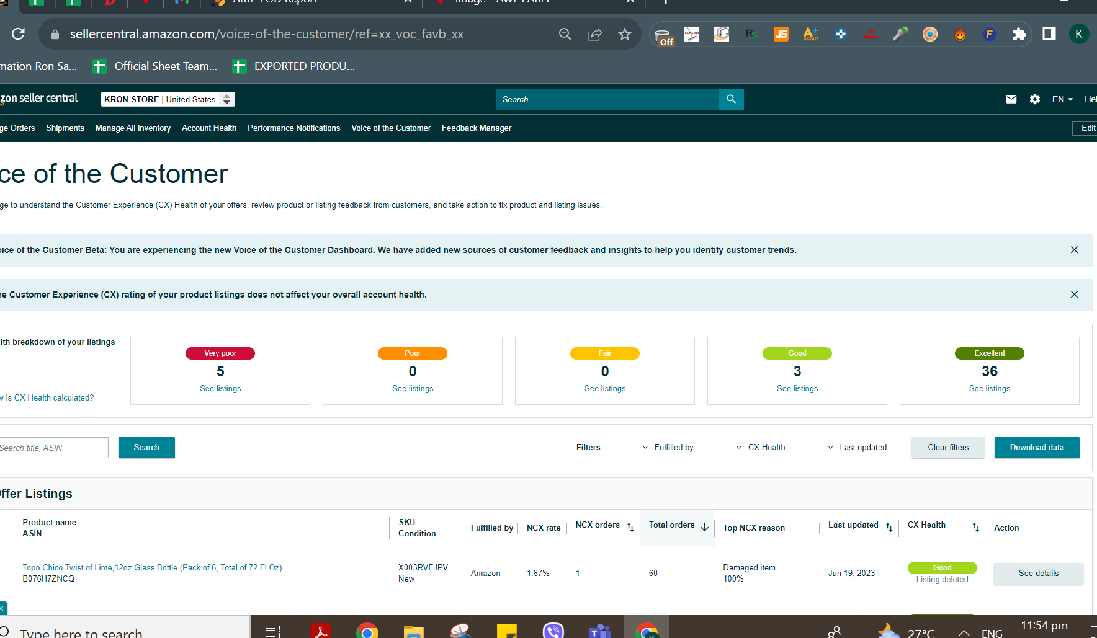Screen dimensions: 1097x638
Task: Open the orange ring extension icon
Action: tap(930, 34)
